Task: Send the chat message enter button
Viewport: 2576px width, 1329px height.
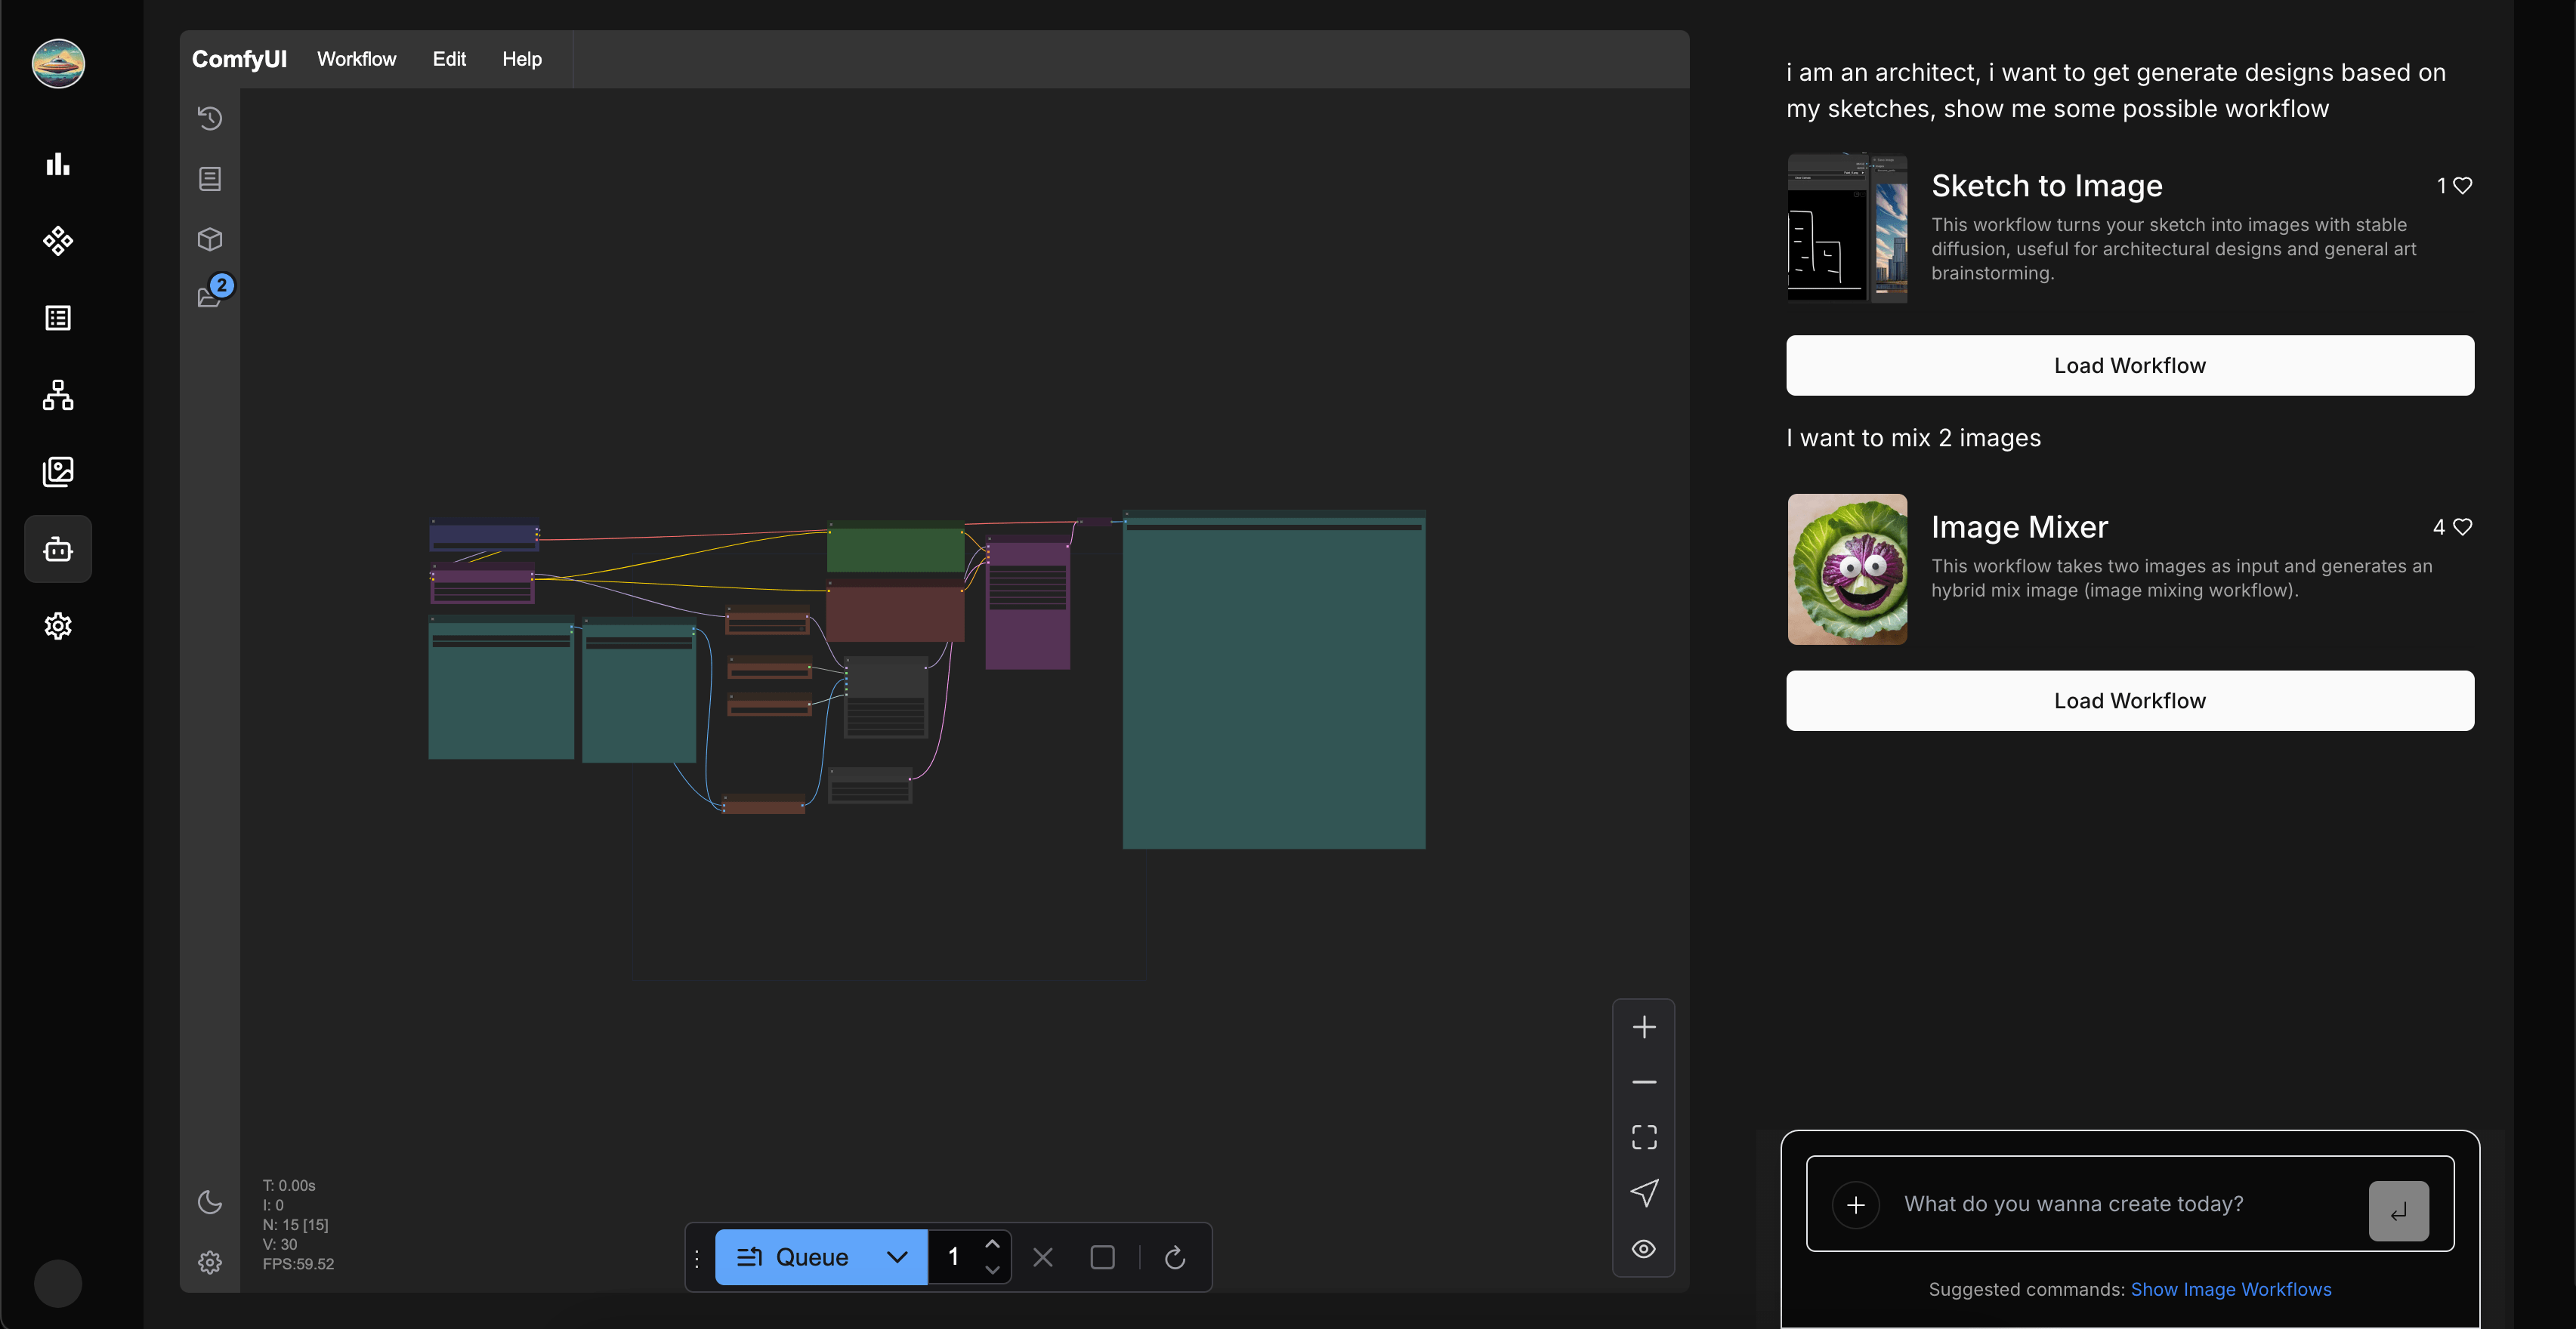Action: [x=2398, y=1211]
